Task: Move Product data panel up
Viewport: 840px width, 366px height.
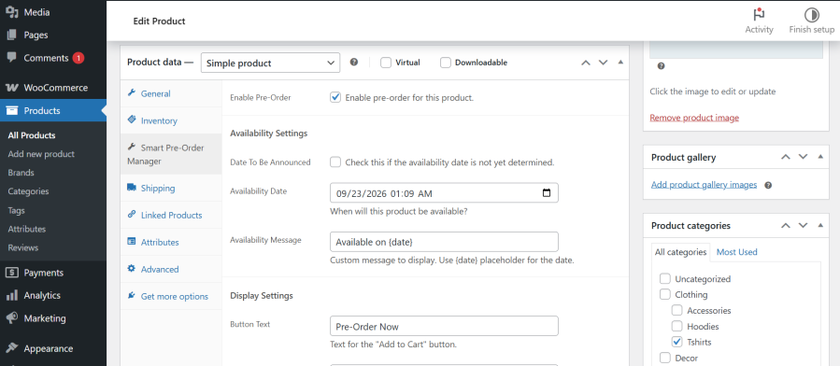Action: coord(586,63)
